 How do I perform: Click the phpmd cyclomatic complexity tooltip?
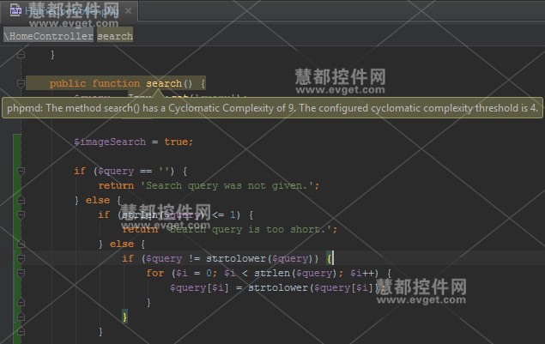coord(272,108)
